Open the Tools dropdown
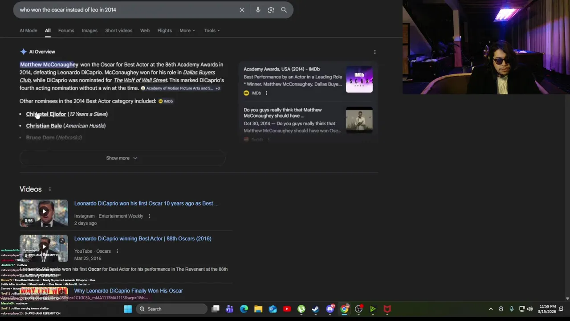570x321 pixels. click(x=212, y=31)
